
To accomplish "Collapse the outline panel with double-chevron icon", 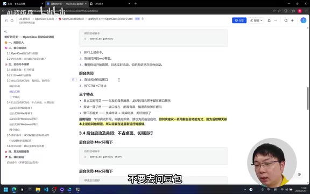I will 5,31.
